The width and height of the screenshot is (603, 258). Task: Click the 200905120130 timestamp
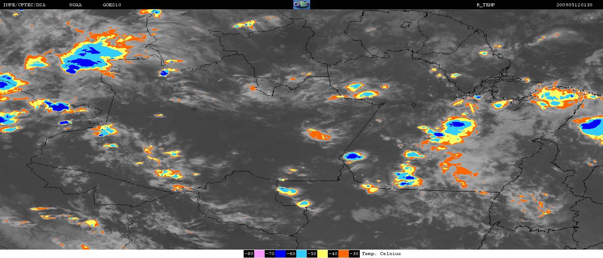coord(574,5)
